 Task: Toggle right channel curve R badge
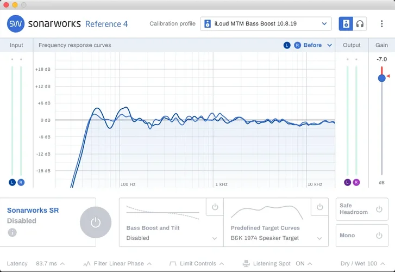click(297, 45)
